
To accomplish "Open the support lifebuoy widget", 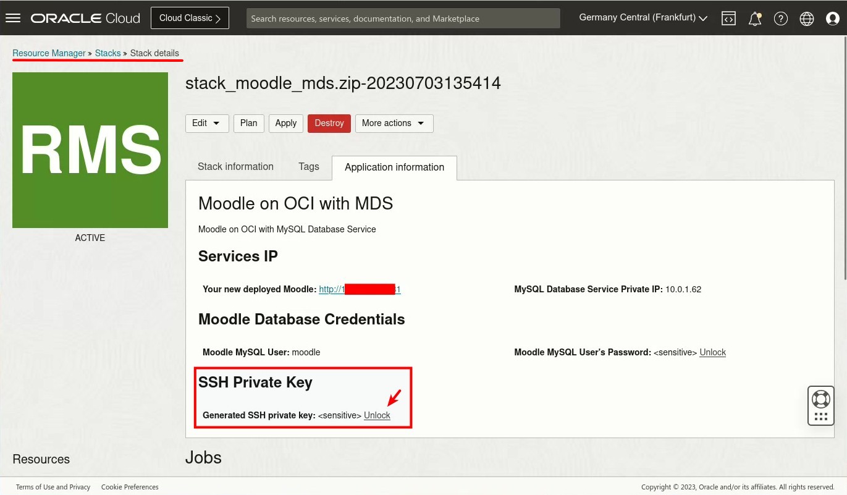I will point(820,399).
